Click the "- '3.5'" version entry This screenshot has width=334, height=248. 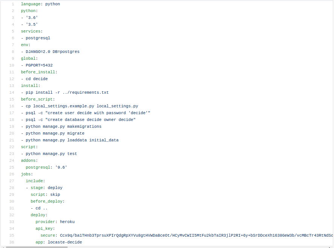[x=29, y=25]
